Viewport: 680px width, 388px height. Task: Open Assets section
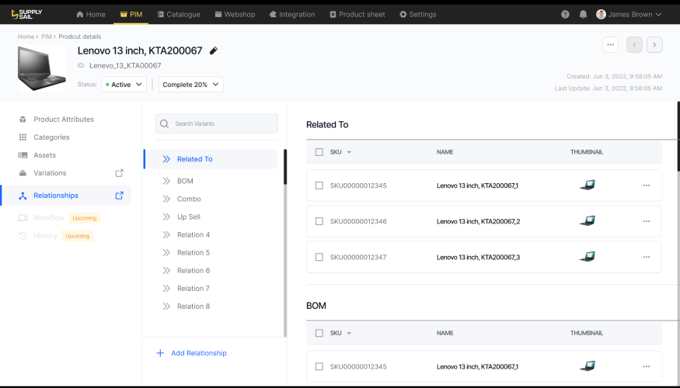(44, 155)
